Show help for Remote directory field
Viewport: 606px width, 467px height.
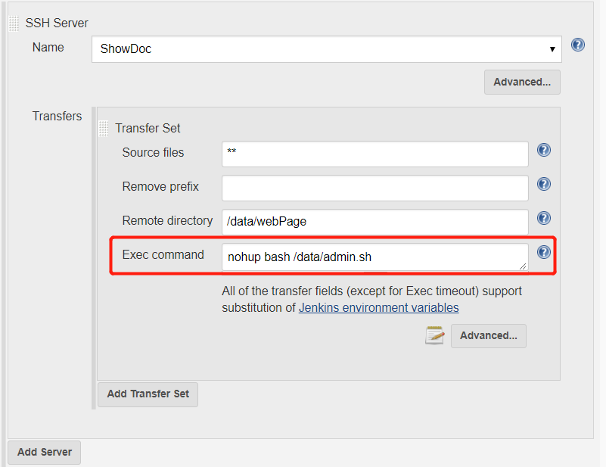543,218
